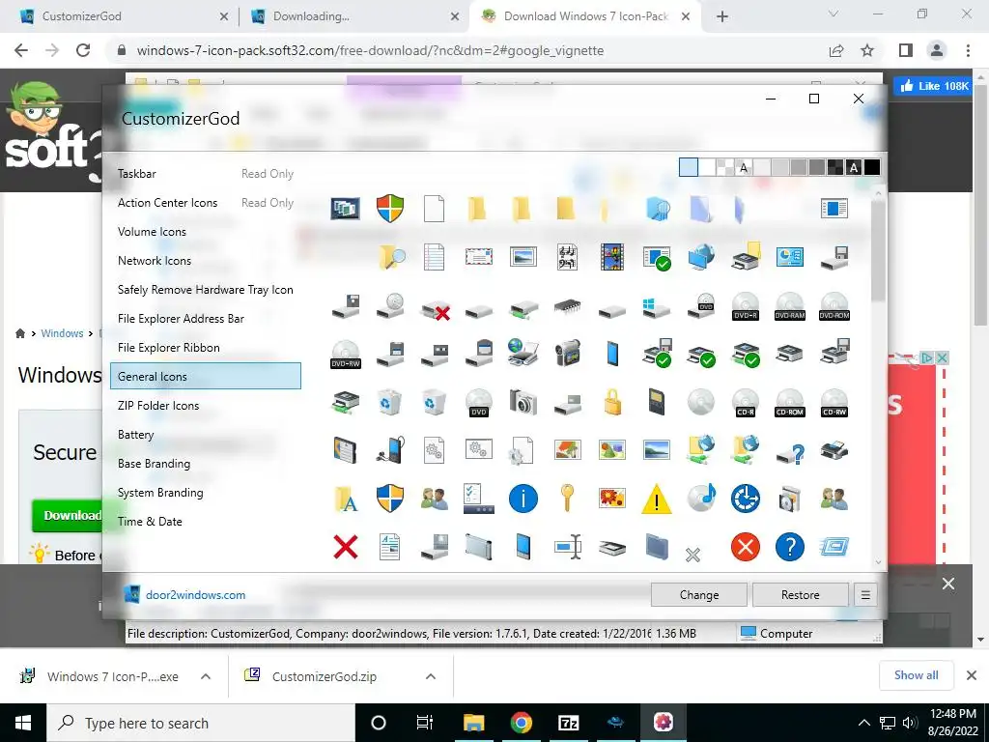Pick the dark swatch with white letter A
The image size is (989, 742).
pyautogui.click(x=854, y=167)
